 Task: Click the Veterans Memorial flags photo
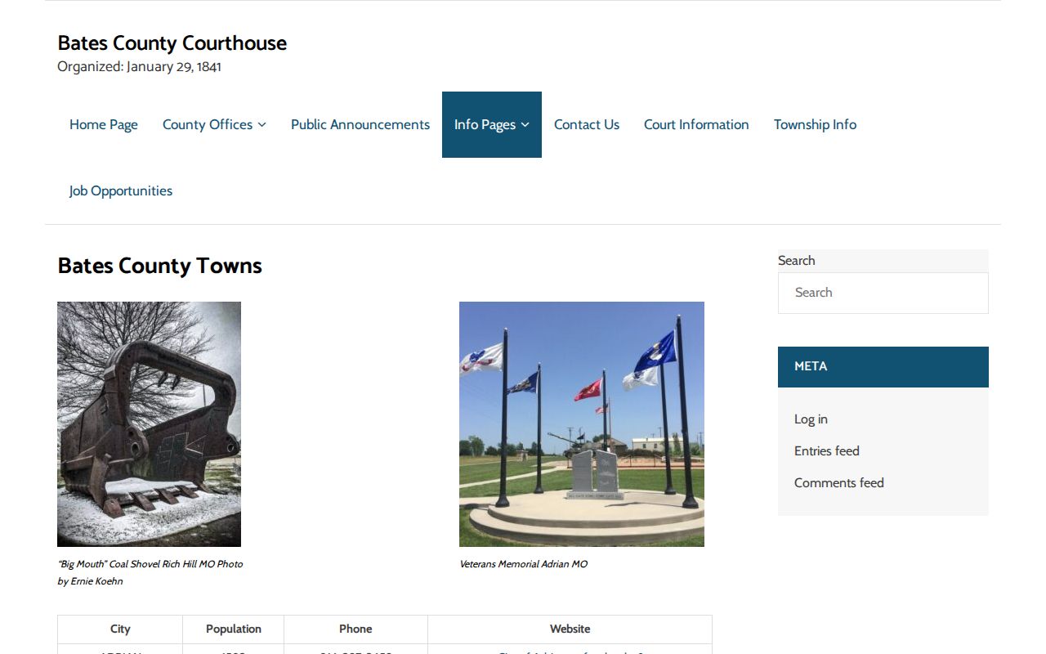point(582,424)
